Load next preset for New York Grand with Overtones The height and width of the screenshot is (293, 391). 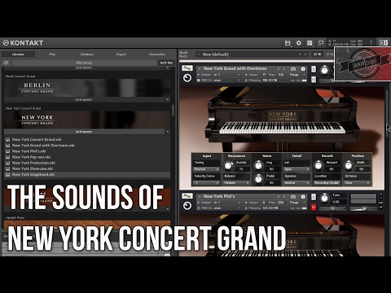pyautogui.click(x=284, y=69)
